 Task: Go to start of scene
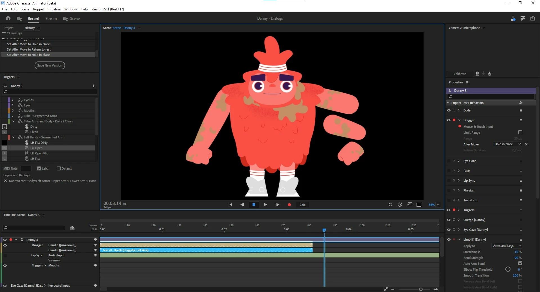point(230,205)
